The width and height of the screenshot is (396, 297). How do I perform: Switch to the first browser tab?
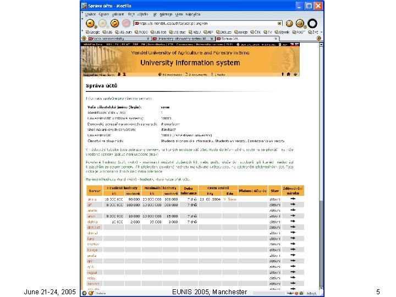point(119,38)
